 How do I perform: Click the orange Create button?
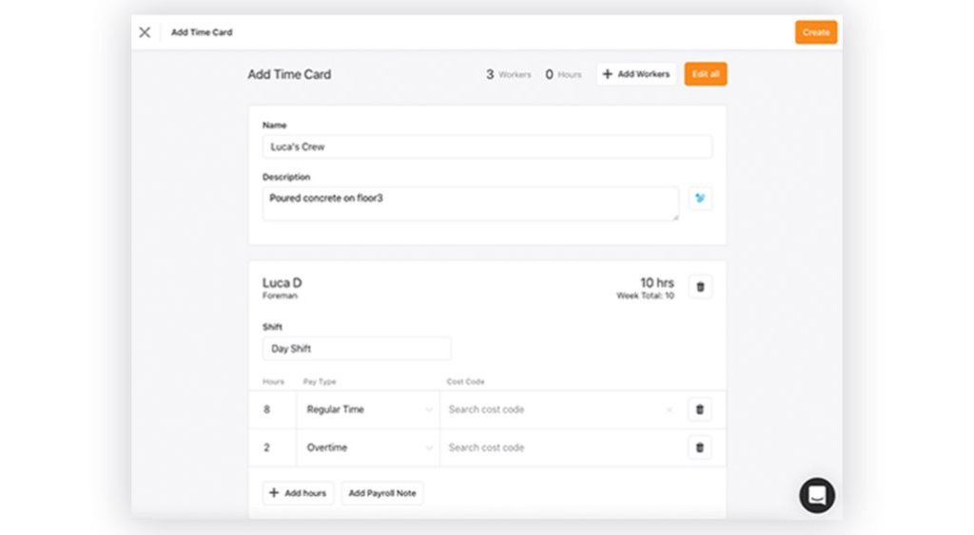[815, 32]
